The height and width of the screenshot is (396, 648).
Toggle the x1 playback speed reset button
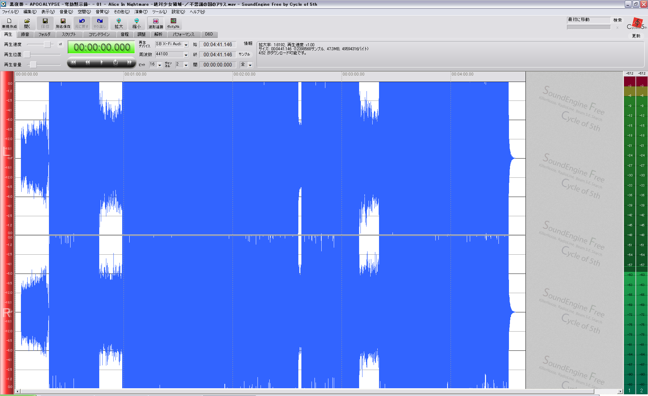(x=60, y=44)
